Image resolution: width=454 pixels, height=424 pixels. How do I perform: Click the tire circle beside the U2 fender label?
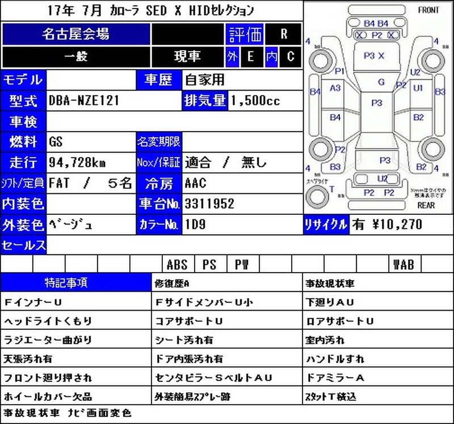[433, 61]
